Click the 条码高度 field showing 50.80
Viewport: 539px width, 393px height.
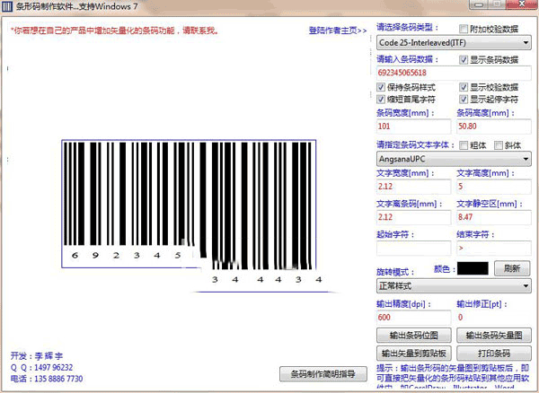pyautogui.click(x=493, y=127)
